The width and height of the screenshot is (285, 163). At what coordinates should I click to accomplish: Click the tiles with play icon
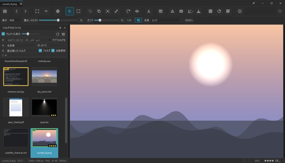[228, 11]
